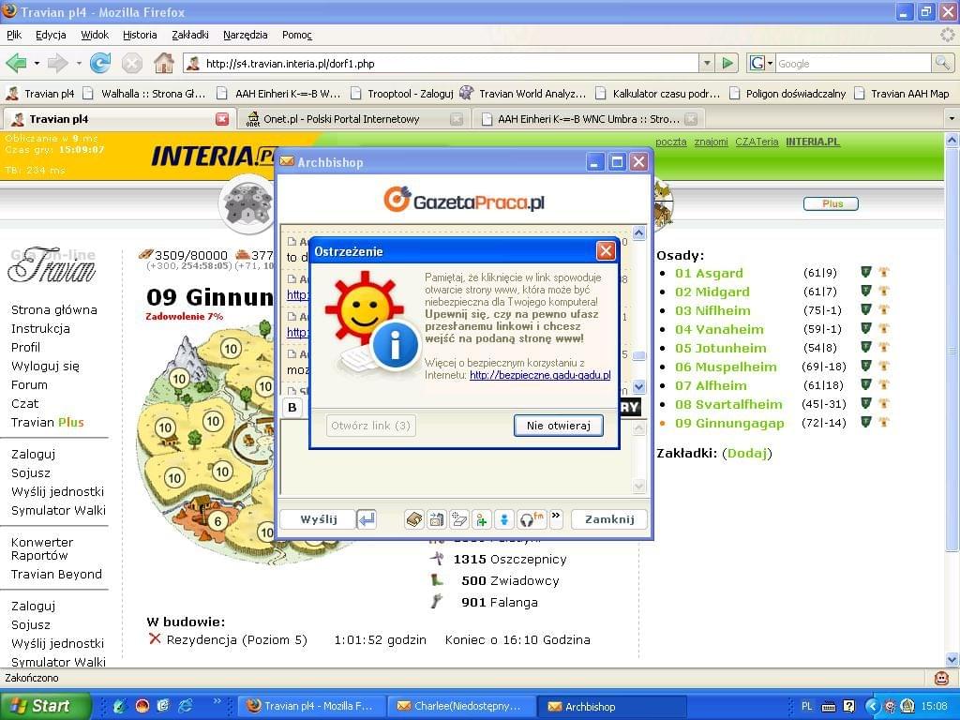This screenshot has height=720, width=960.
Task: Click the disabled Otwórz link (3) button
Action: click(371, 426)
